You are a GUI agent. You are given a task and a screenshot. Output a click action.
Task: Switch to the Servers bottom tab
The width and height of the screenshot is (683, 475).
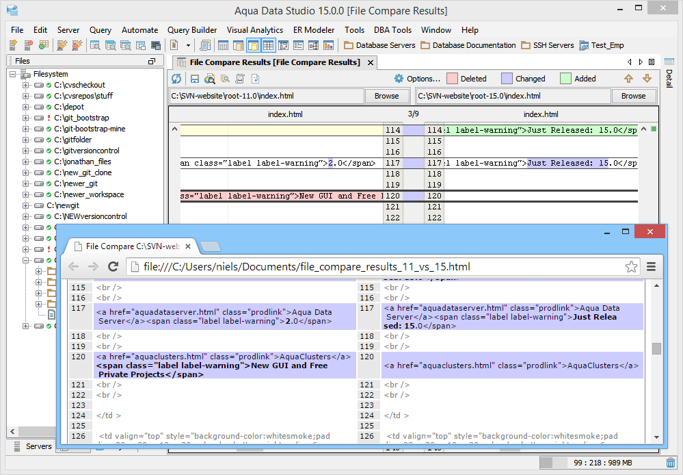[38, 446]
